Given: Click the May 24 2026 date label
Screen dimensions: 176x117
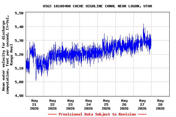Looking at the screenshot, I should pyautogui.click(x=88, y=105).
